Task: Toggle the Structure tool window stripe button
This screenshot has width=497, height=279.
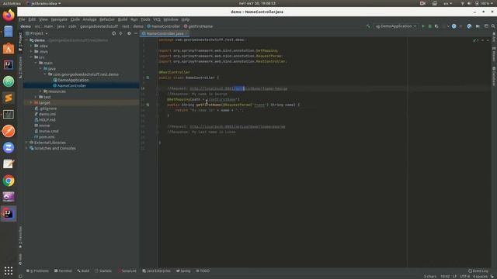Action: pyautogui.click(x=20, y=67)
